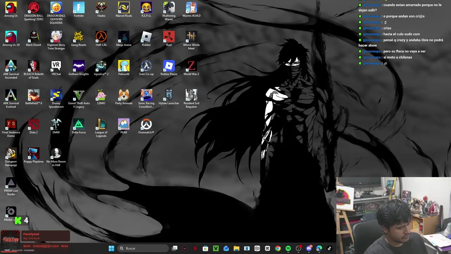Launch the PRISM Live Studio shortcut
The image size is (451, 254).
11,187
